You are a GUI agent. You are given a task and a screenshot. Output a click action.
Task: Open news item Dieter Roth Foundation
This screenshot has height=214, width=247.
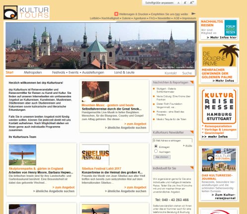coord(170,105)
